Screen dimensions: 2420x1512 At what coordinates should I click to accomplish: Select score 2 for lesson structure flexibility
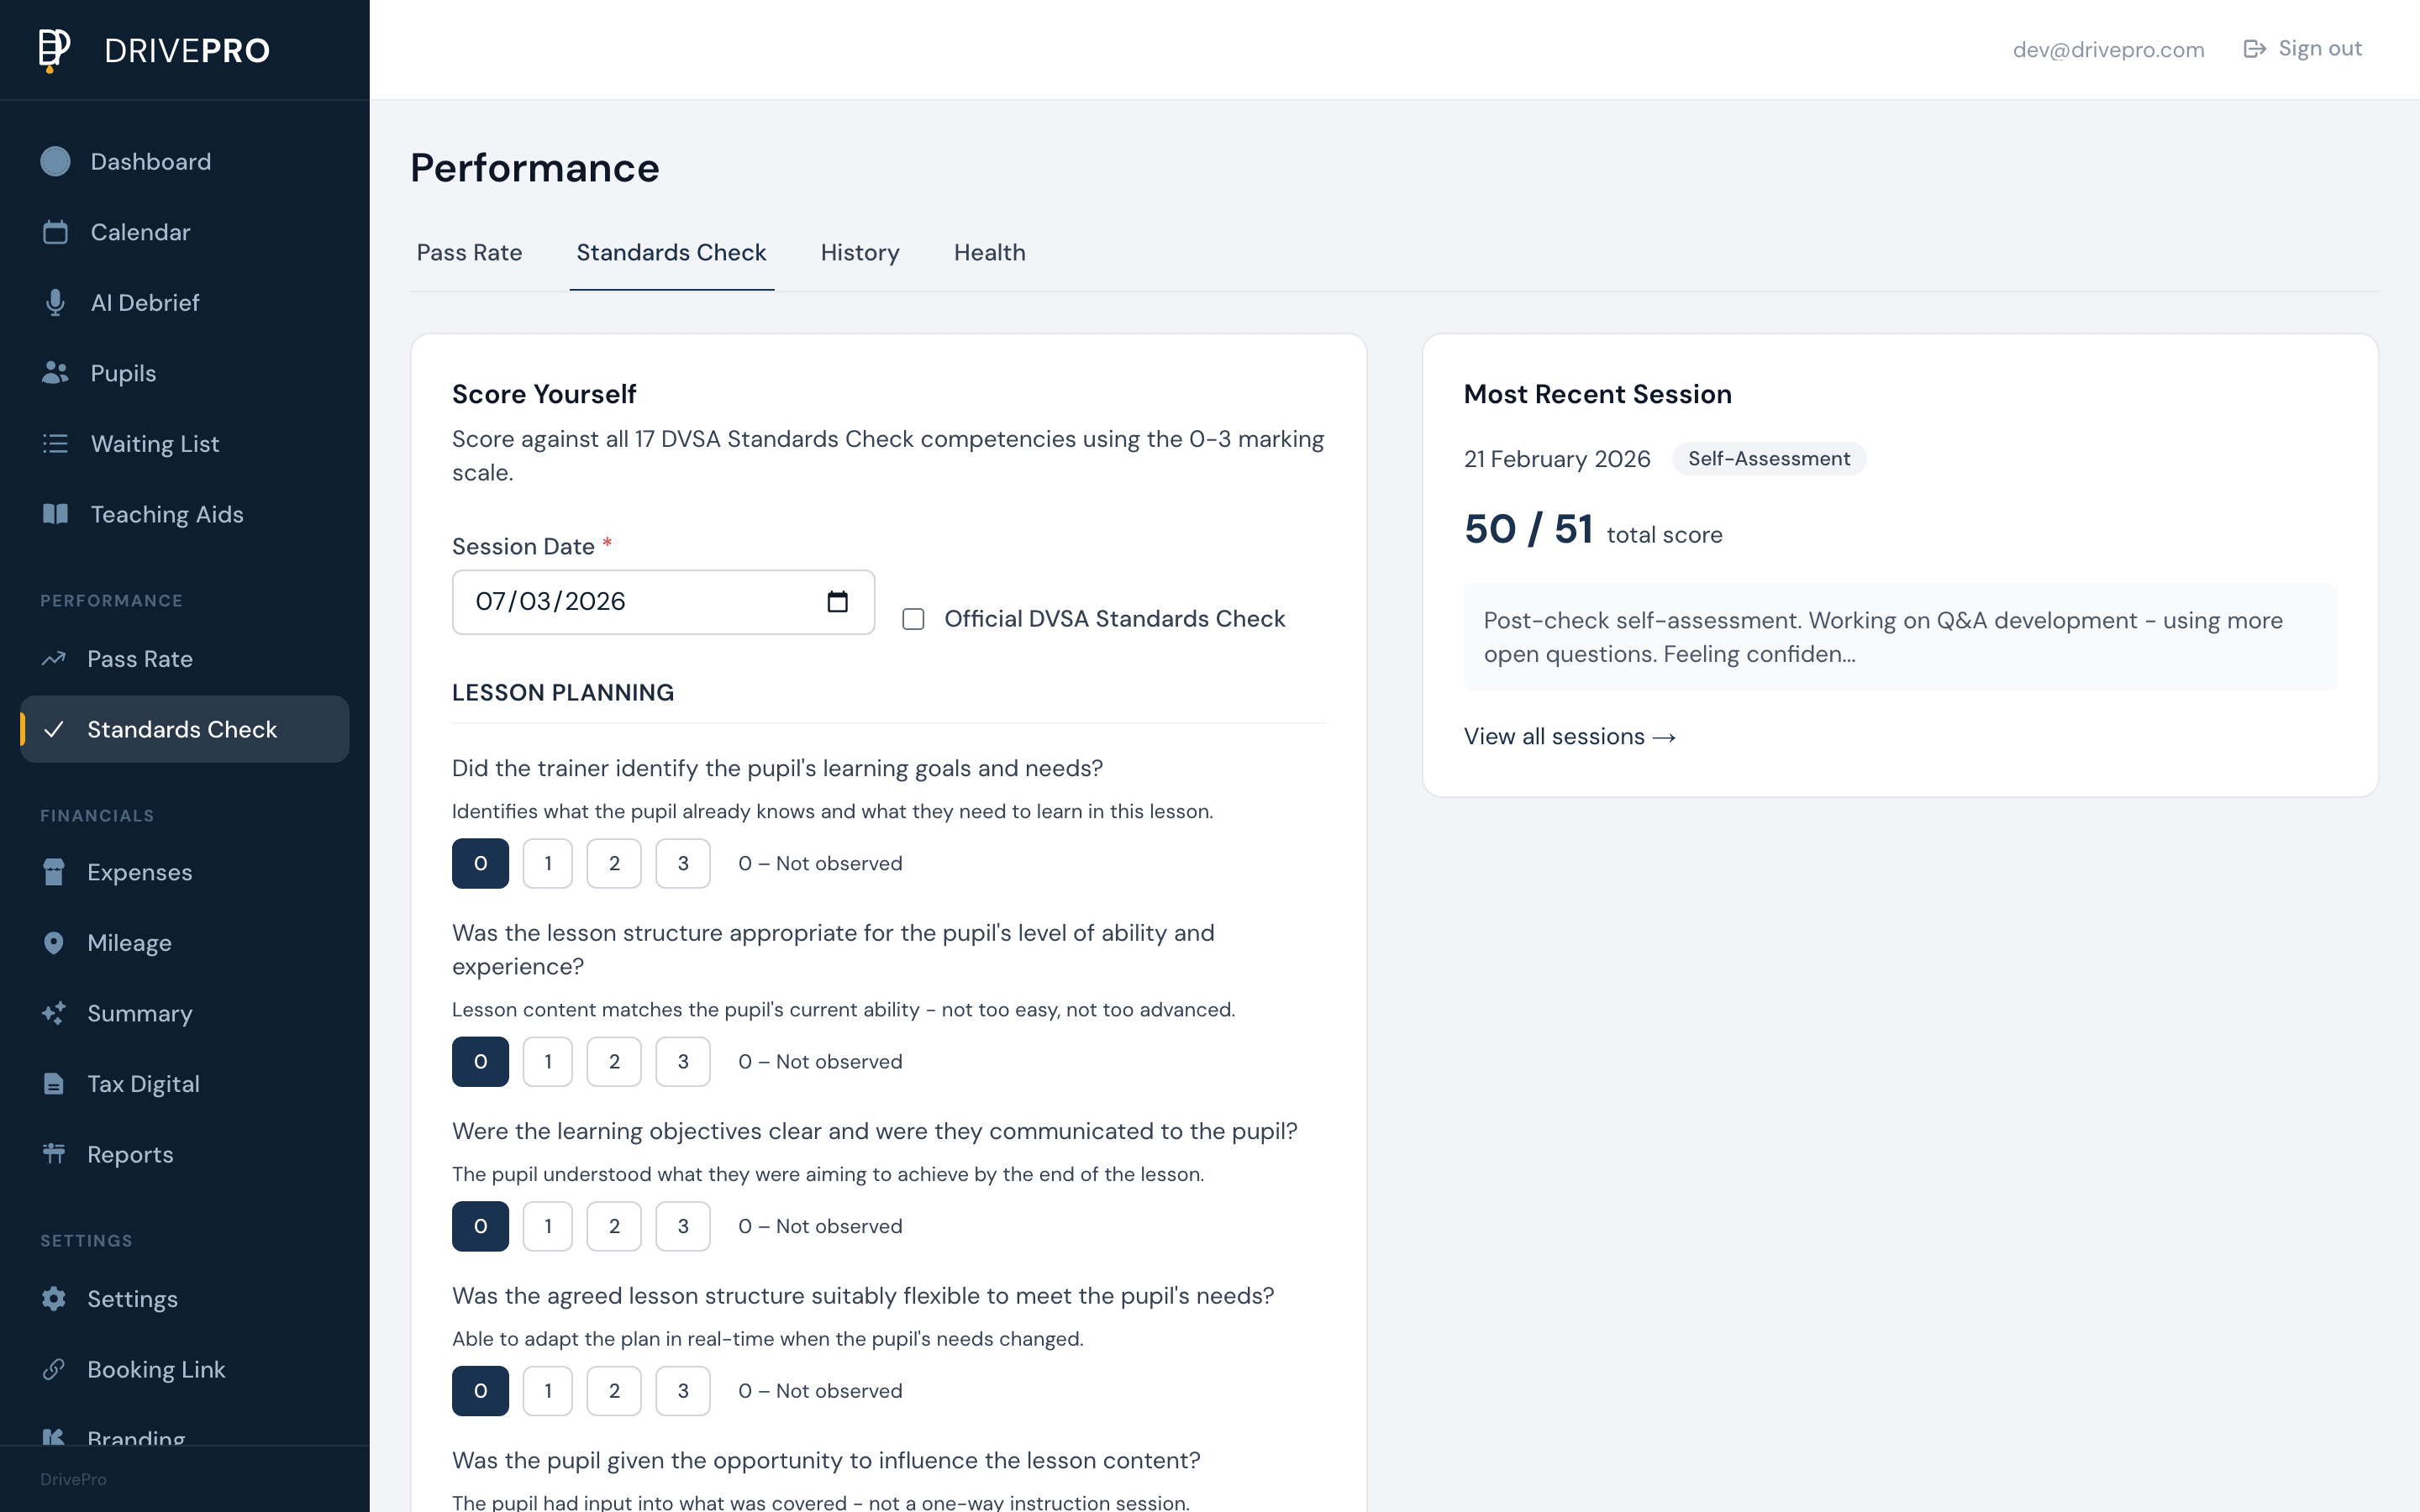point(614,1390)
